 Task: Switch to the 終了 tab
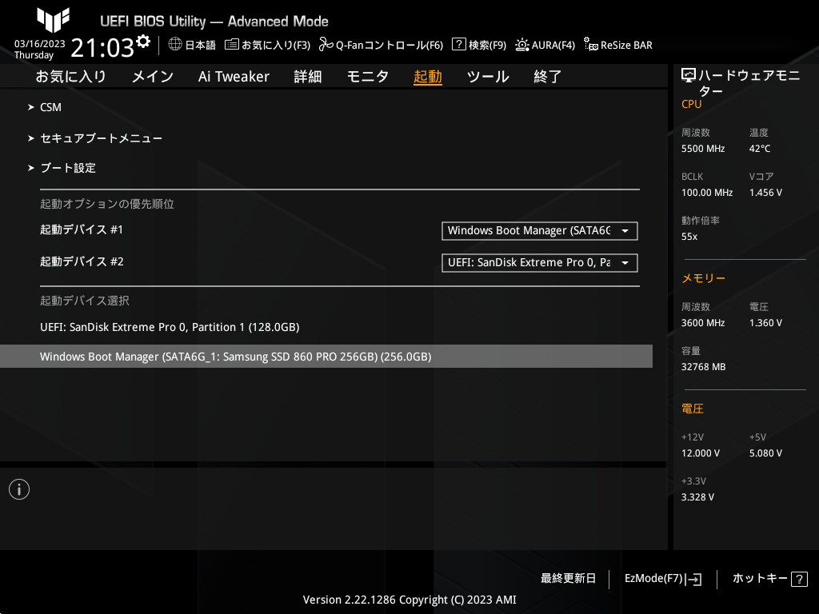pyautogui.click(x=547, y=77)
